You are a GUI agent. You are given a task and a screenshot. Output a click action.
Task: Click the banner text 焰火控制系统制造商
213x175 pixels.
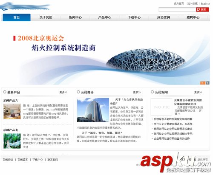[x=63, y=48]
